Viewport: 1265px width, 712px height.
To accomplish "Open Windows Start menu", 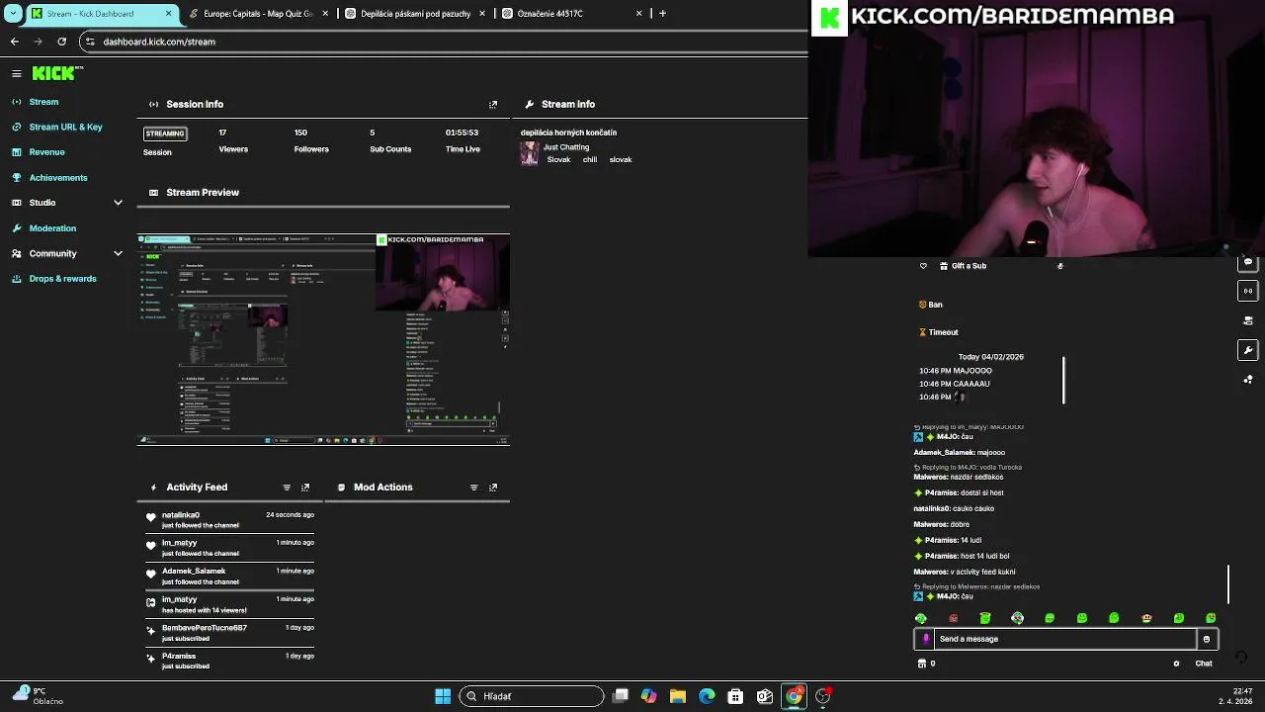I will coord(443,696).
